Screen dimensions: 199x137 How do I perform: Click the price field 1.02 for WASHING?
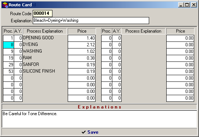(81, 51)
